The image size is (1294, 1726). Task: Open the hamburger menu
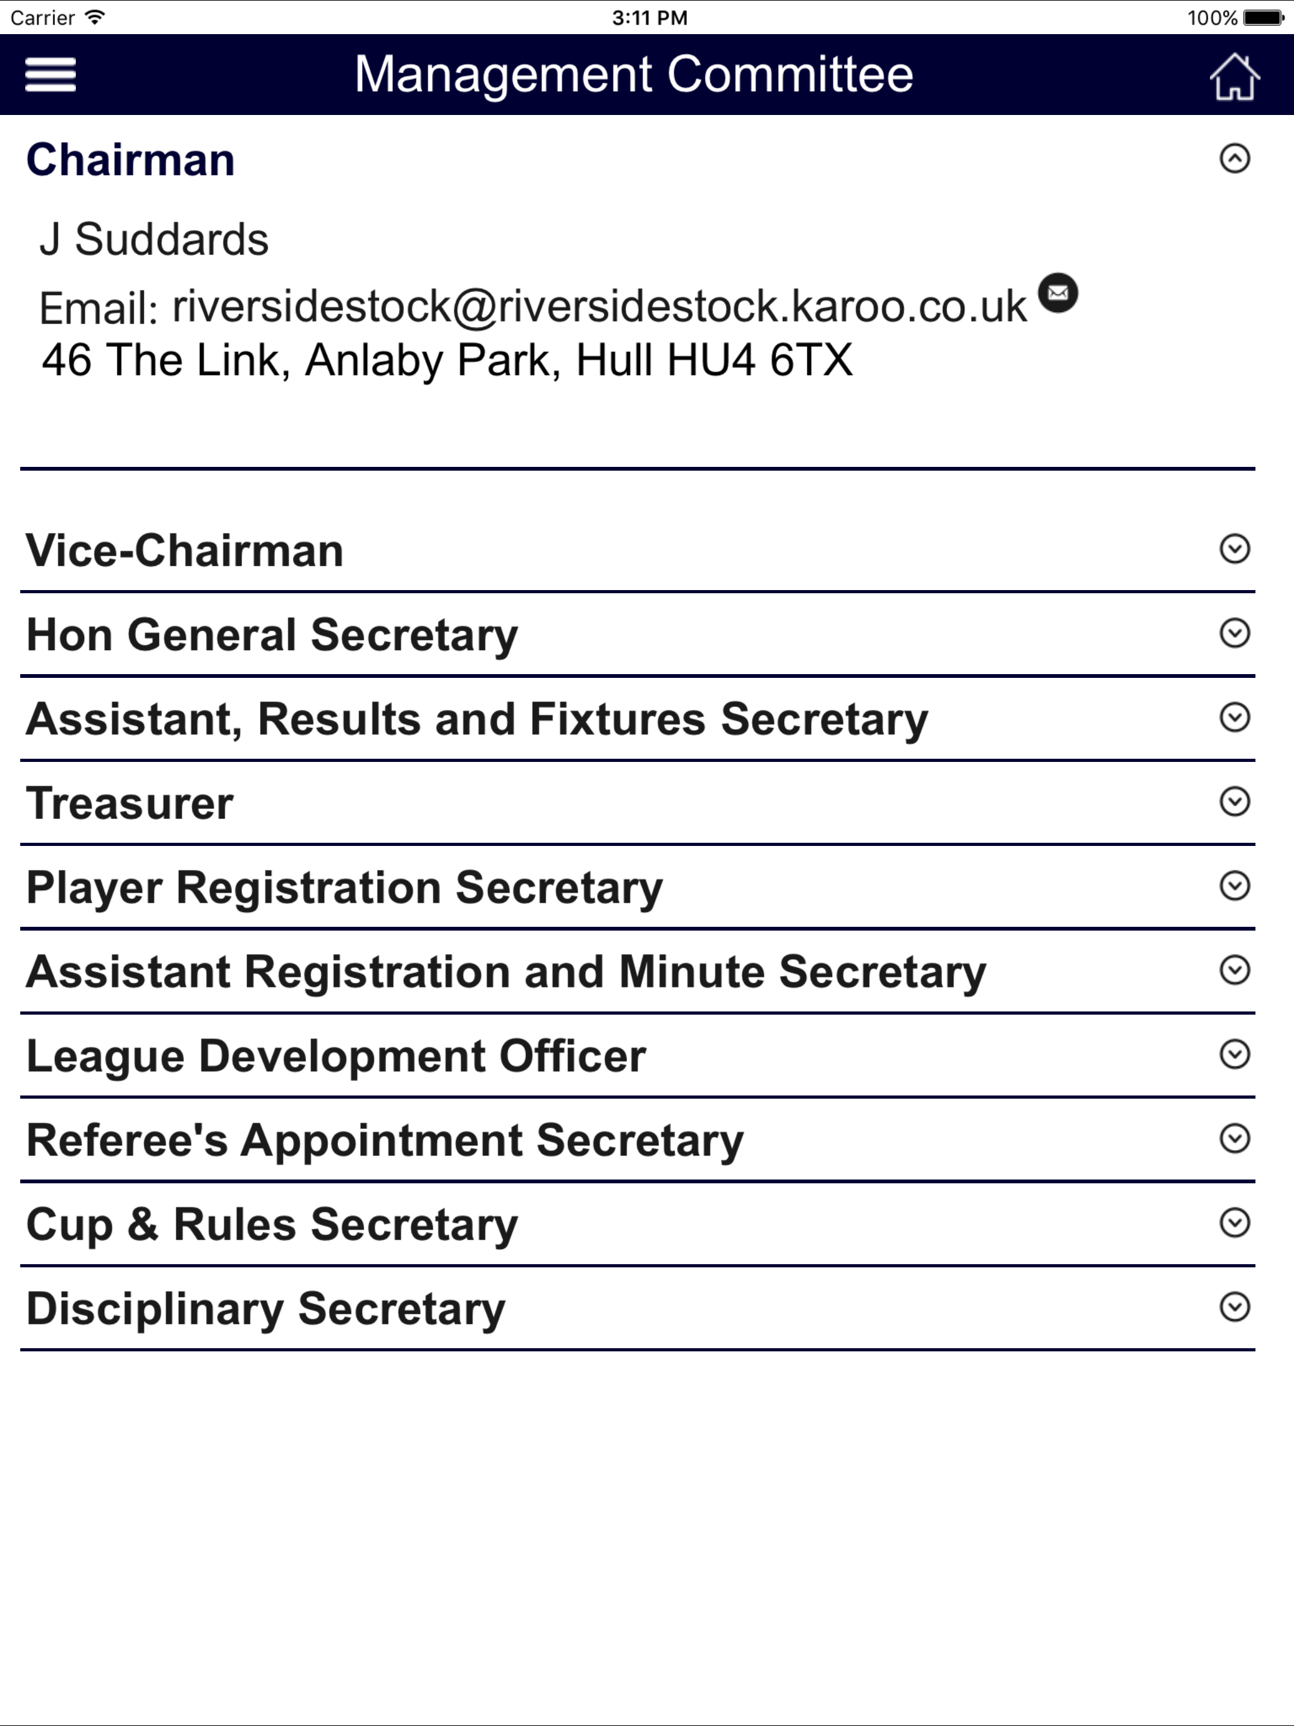click(51, 75)
